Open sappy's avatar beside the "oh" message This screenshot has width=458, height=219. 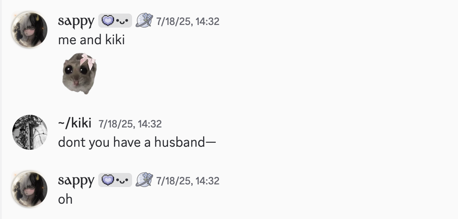click(29, 189)
